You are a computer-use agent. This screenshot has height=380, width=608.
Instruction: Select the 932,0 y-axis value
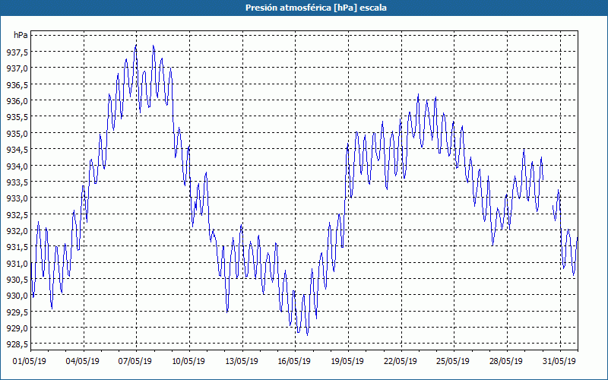tap(17, 230)
